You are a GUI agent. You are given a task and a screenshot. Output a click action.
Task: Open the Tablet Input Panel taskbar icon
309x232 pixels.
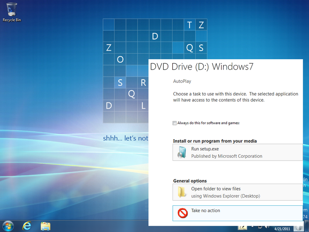(243, 228)
